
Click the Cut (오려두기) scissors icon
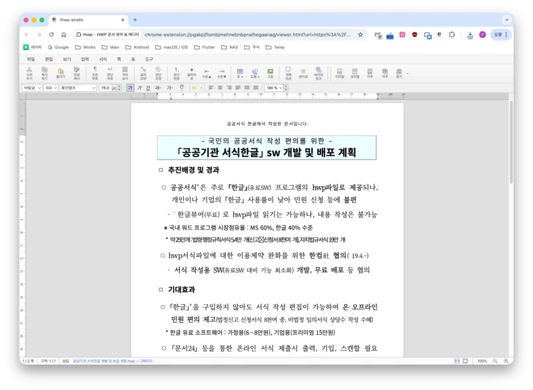click(x=29, y=73)
